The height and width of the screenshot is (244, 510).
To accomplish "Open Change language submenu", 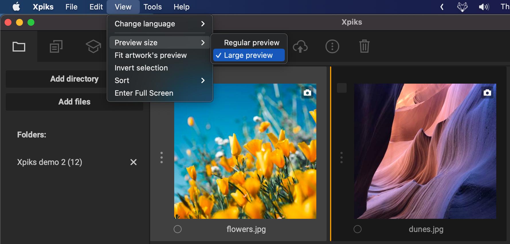I will click(160, 24).
